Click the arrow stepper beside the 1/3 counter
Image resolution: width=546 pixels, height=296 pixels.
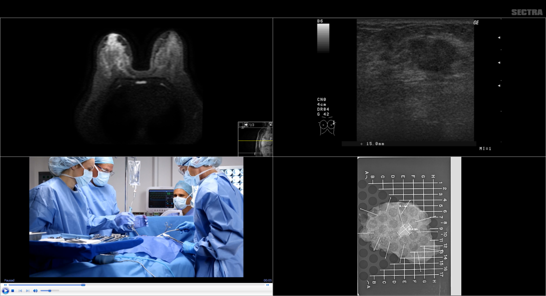click(x=246, y=124)
